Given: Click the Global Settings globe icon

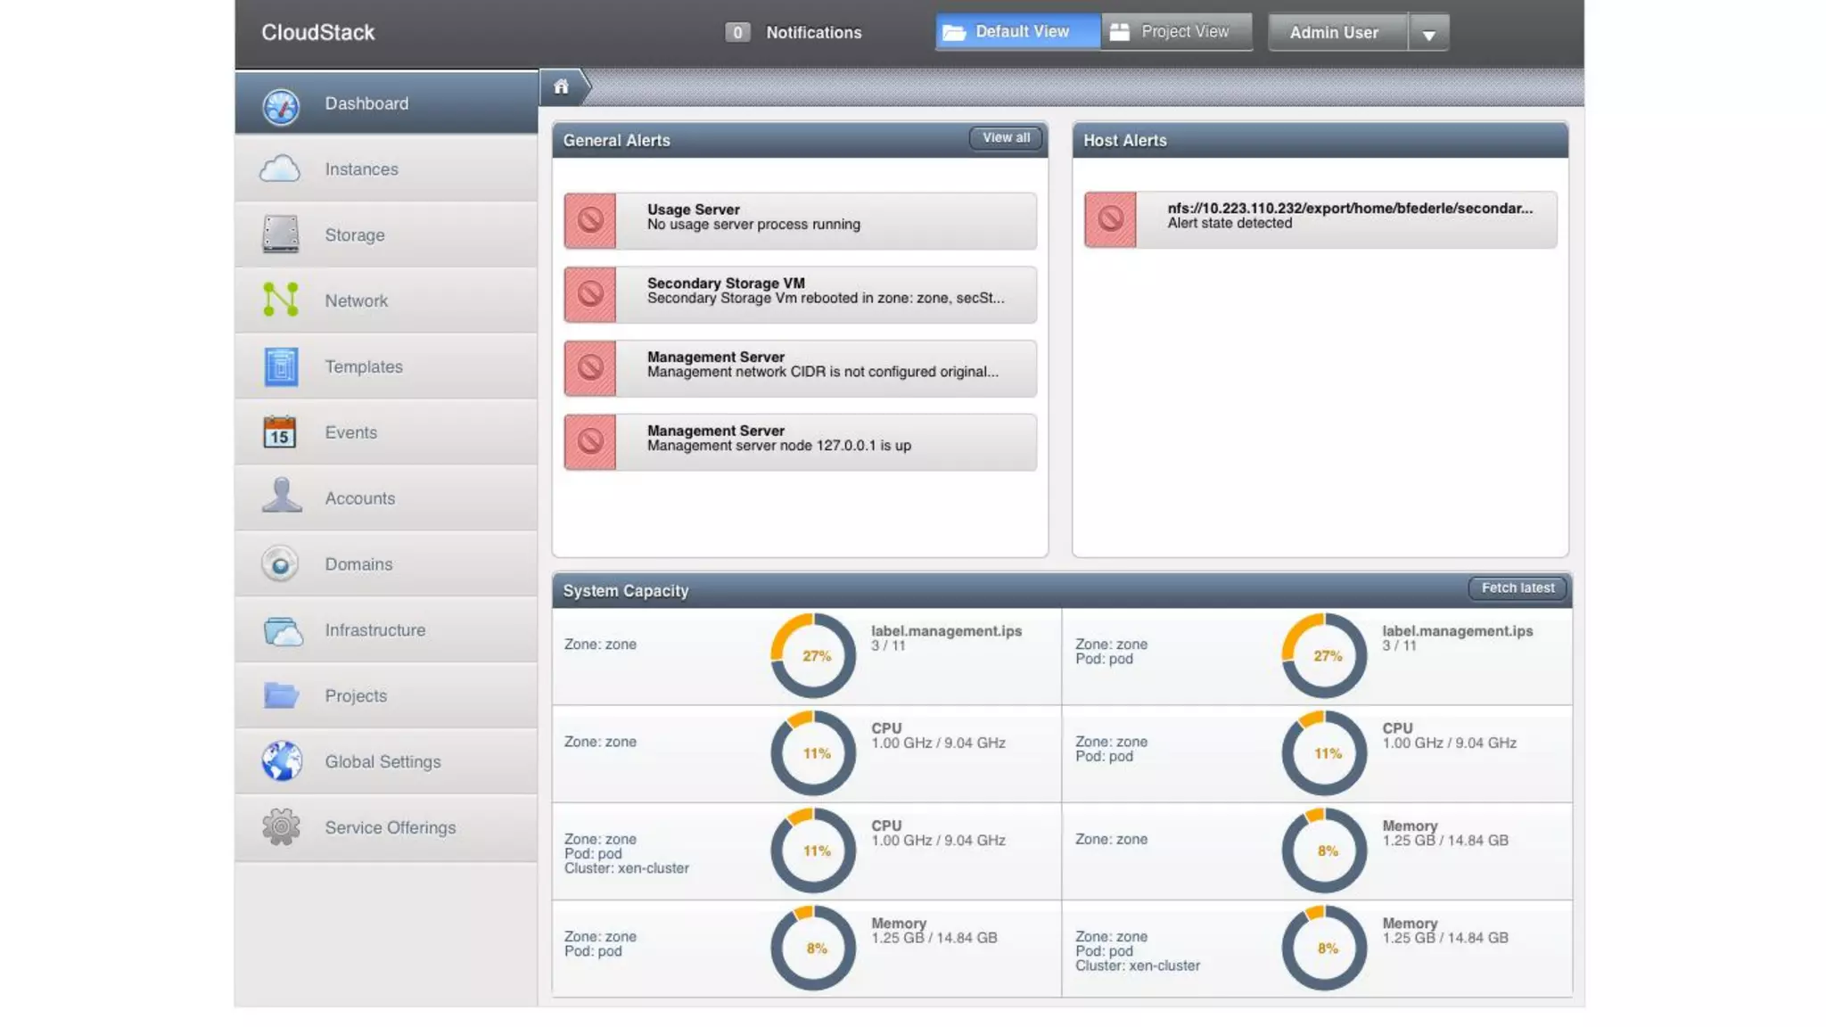Looking at the screenshot, I should 282,761.
